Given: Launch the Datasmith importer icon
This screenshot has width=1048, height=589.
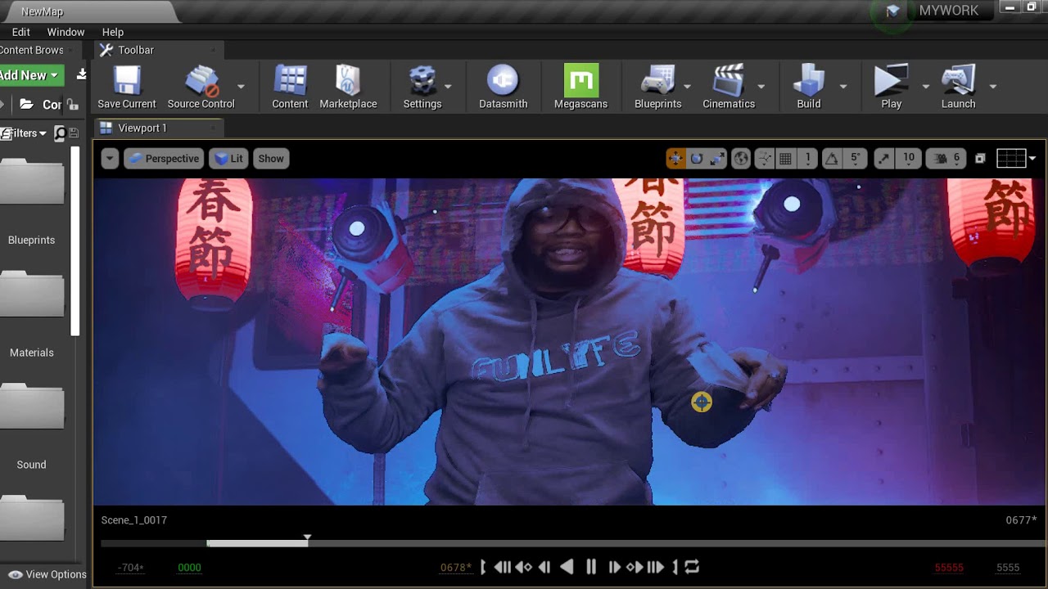Looking at the screenshot, I should point(503,80).
